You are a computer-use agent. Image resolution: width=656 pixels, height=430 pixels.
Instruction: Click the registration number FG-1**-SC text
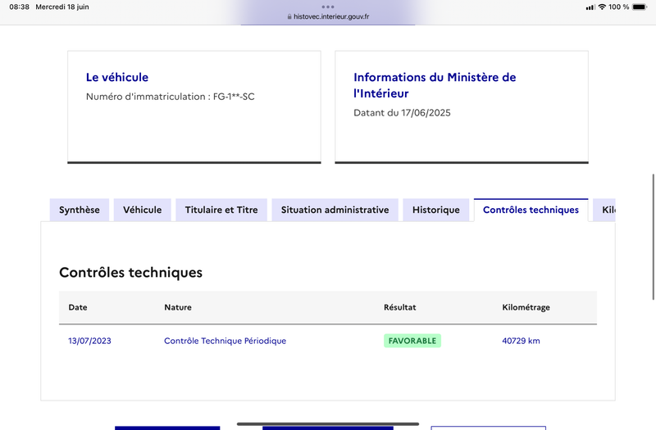(234, 97)
